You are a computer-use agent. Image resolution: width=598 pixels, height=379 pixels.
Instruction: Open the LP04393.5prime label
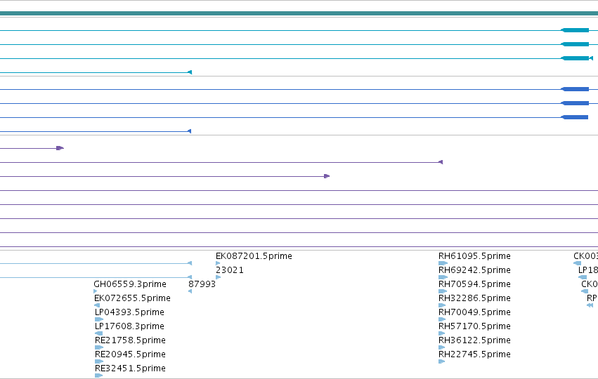click(x=130, y=312)
